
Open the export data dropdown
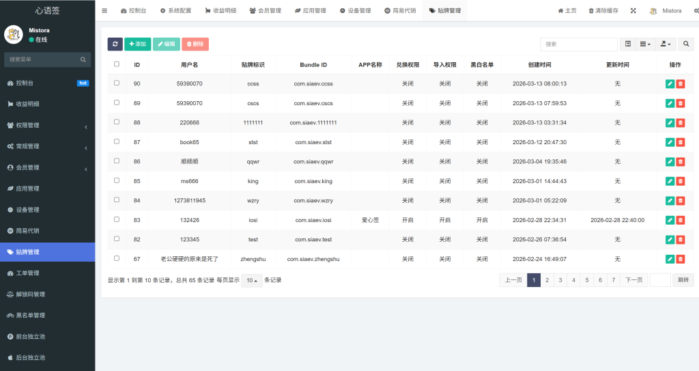coord(666,44)
